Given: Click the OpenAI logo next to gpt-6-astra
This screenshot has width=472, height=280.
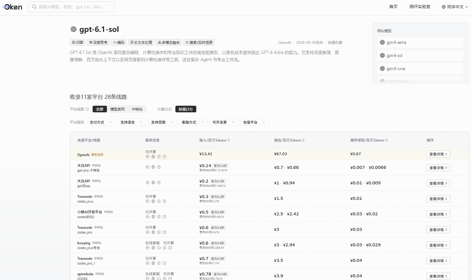Looking at the screenshot, I should click(382, 42).
